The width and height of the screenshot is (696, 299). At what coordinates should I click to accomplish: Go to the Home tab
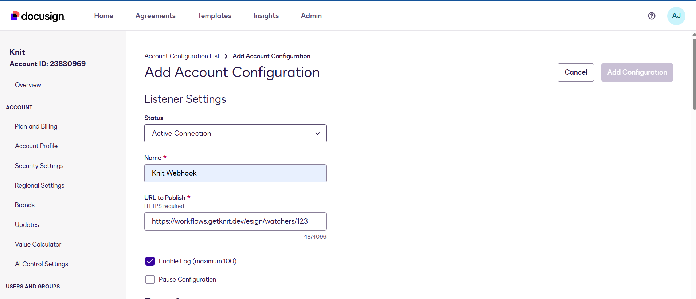coord(103,16)
